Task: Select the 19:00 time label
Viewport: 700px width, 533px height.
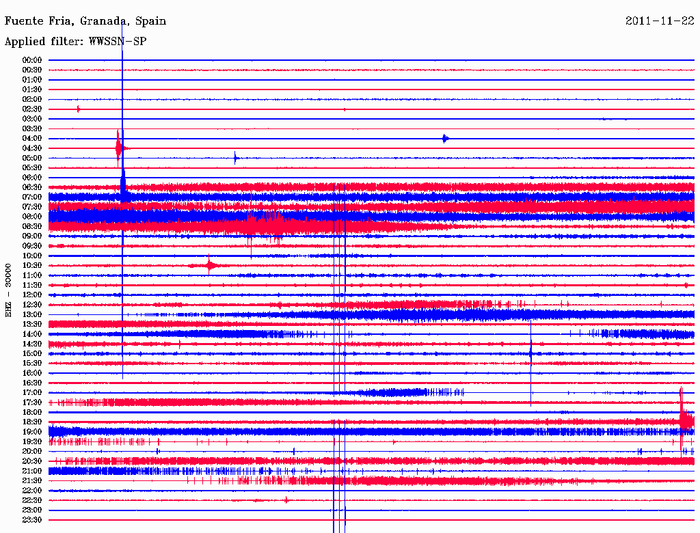Action: click(32, 432)
